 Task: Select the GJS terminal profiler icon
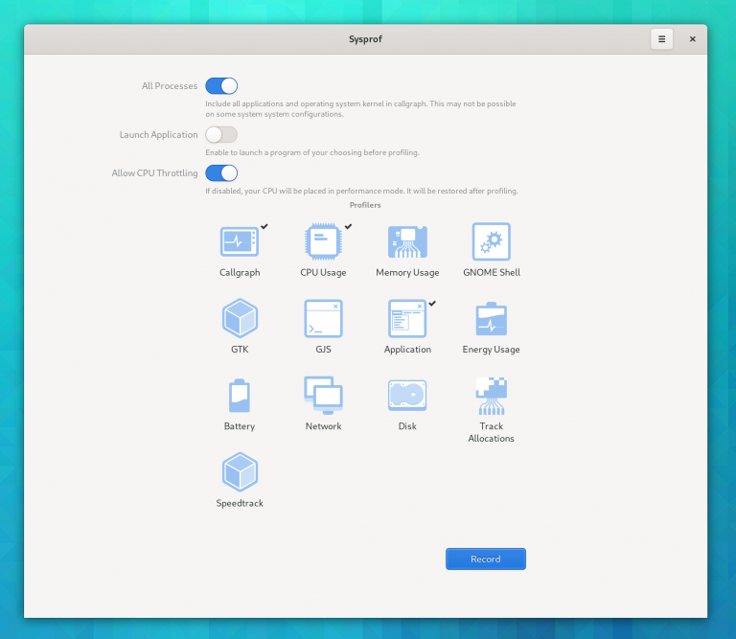click(323, 319)
